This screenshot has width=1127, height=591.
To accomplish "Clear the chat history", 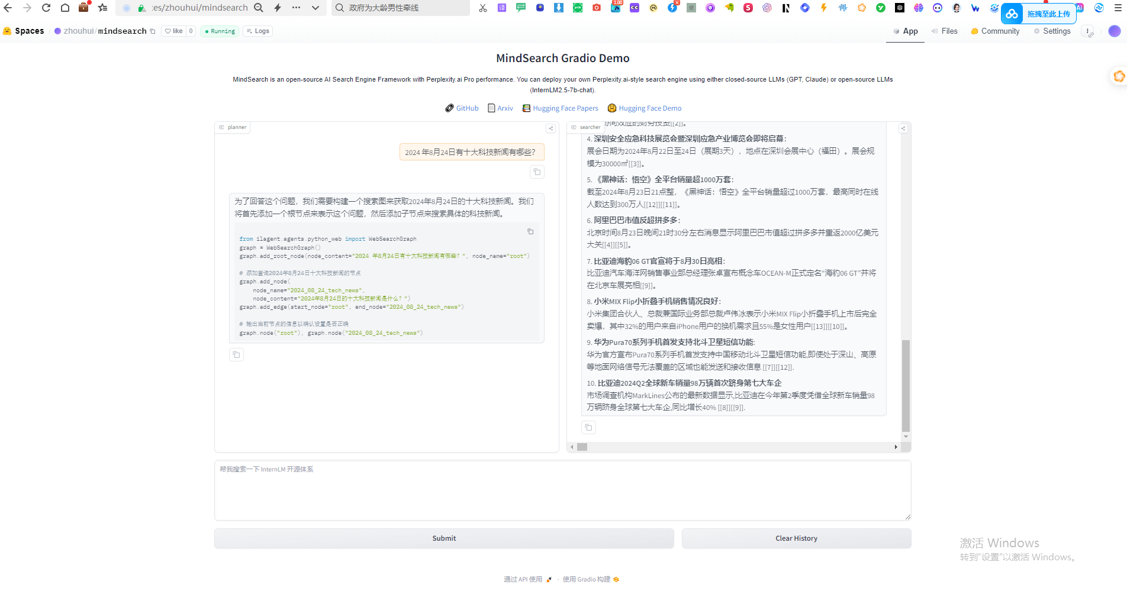I will pos(796,538).
